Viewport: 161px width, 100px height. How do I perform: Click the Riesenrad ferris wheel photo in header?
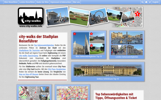(98, 17)
